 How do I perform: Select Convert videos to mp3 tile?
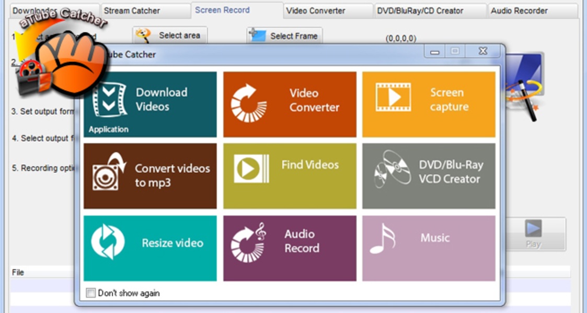[x=150, y=176]
